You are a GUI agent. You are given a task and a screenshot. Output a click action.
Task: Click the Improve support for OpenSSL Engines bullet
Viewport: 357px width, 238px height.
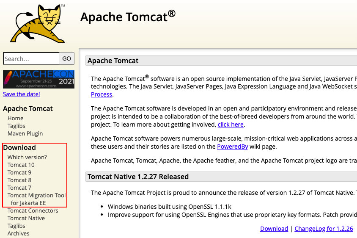click(232, 215)
